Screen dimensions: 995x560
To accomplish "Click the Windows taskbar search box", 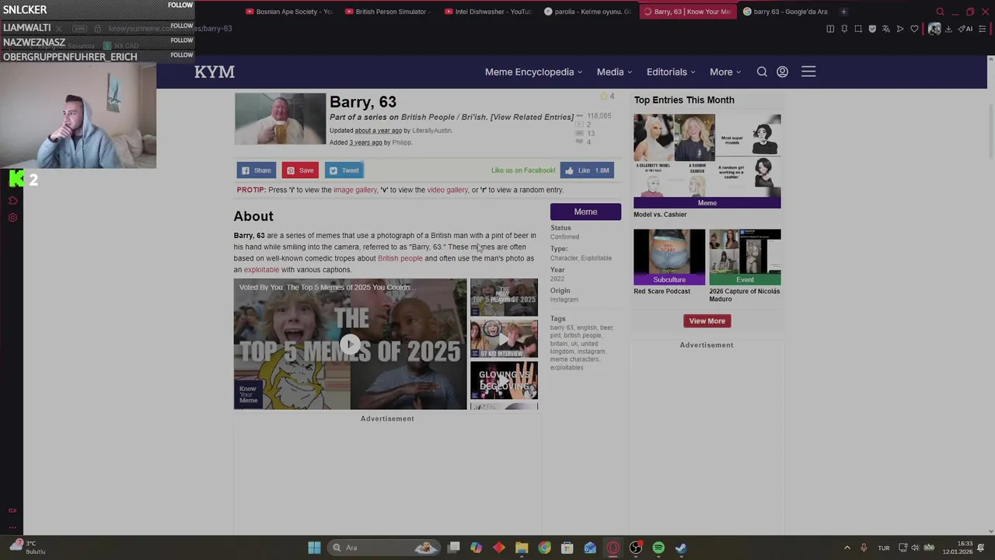I will (383, 548).
